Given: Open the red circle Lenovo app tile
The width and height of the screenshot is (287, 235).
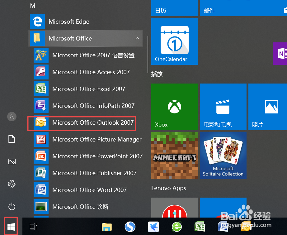Looking at the screenshot, I should click(x=175, y=208).
